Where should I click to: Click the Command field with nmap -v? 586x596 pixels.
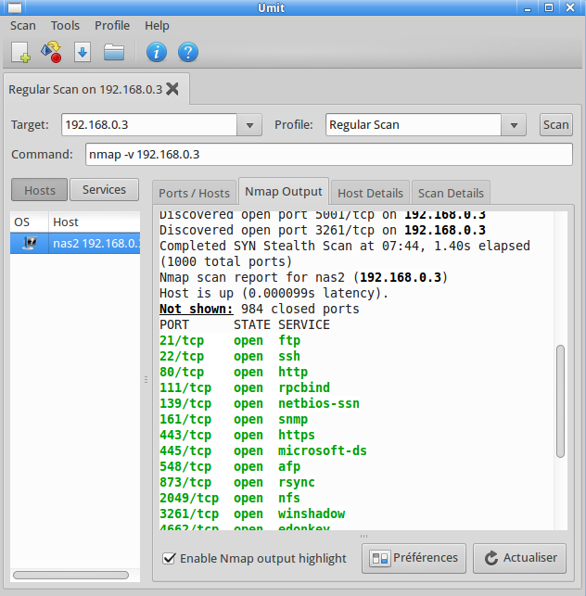(x=329, y=154)
